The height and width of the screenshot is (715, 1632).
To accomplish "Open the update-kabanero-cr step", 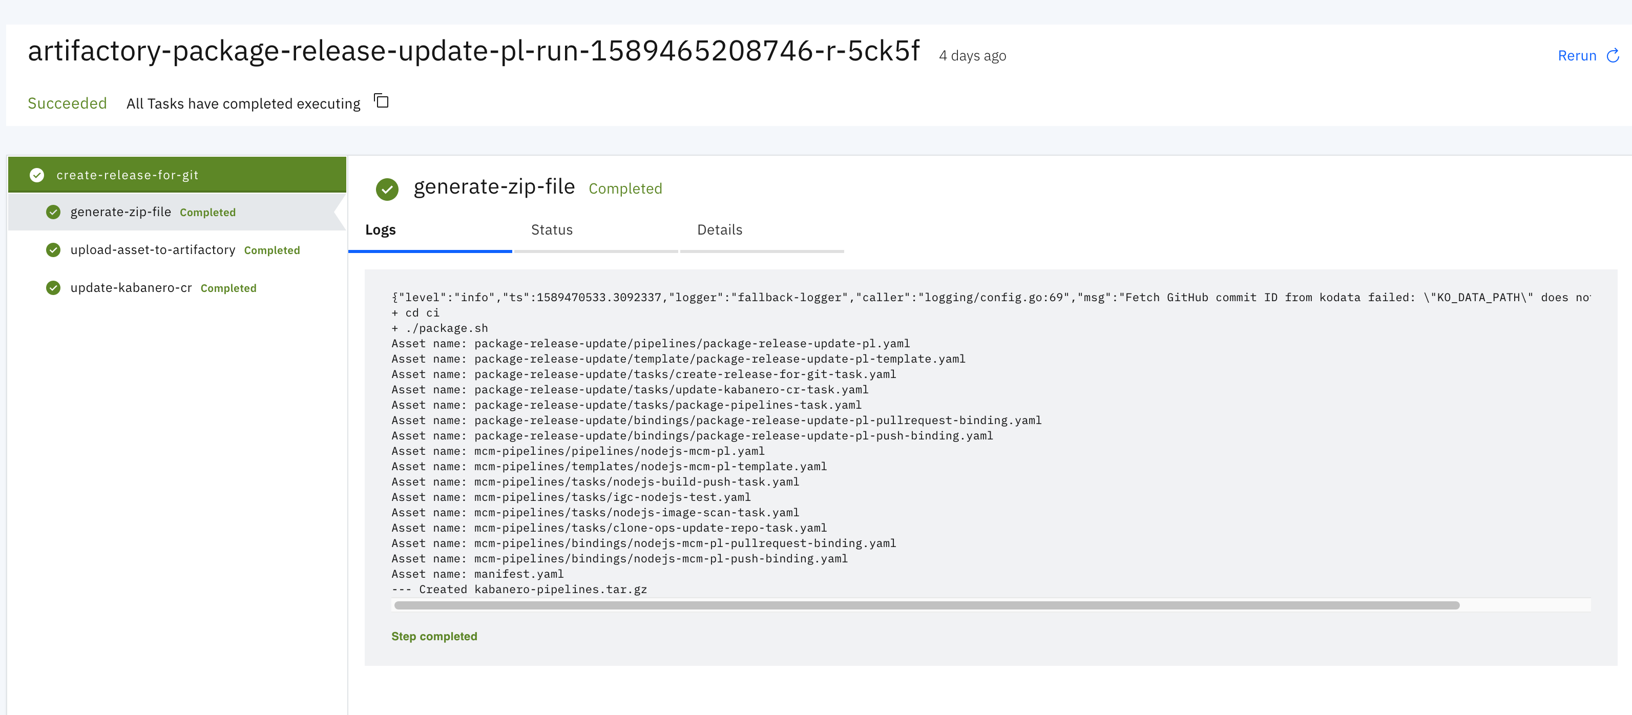I will (131, 288).
